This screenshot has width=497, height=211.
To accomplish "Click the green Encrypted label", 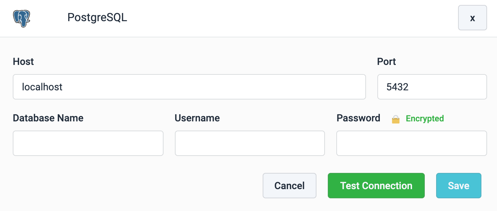I will point(425,119).
